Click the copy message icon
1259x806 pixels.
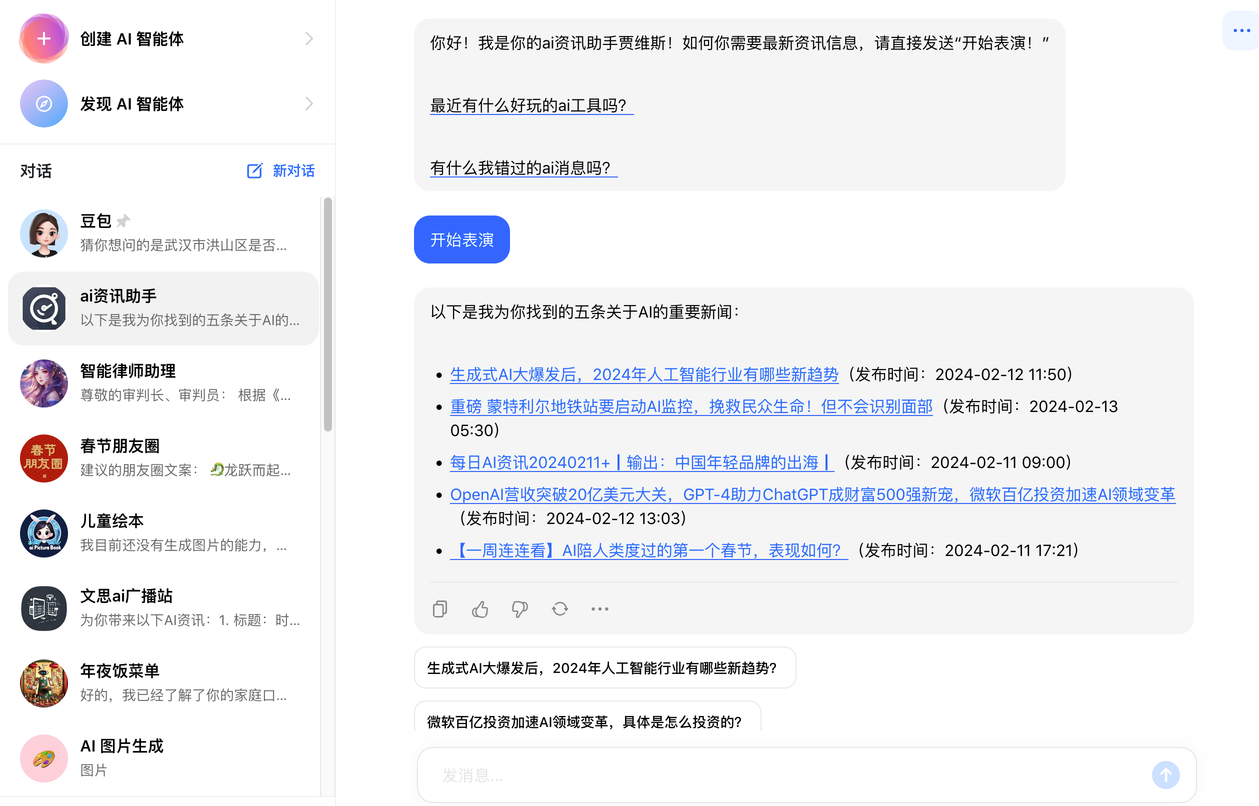(x=439, y=608)
